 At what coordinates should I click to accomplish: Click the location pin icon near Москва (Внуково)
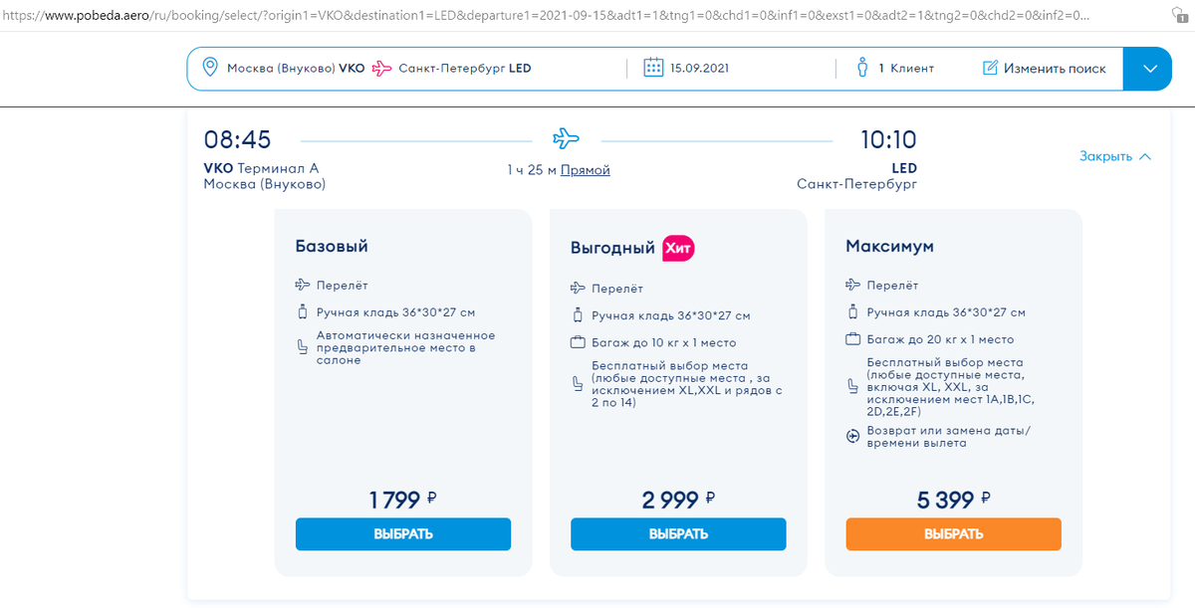pyautogui.click(x=210, y=68)
